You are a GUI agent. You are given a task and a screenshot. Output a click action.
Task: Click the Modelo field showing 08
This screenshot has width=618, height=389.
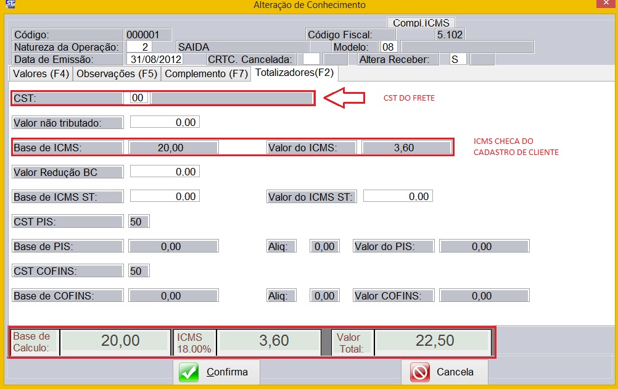388,47
